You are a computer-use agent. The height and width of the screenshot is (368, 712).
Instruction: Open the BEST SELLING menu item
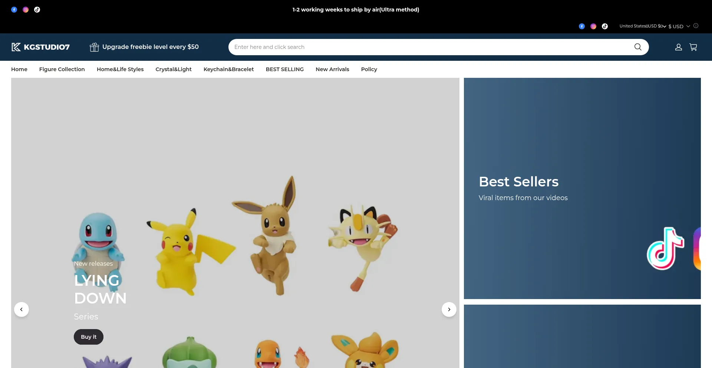285,69
